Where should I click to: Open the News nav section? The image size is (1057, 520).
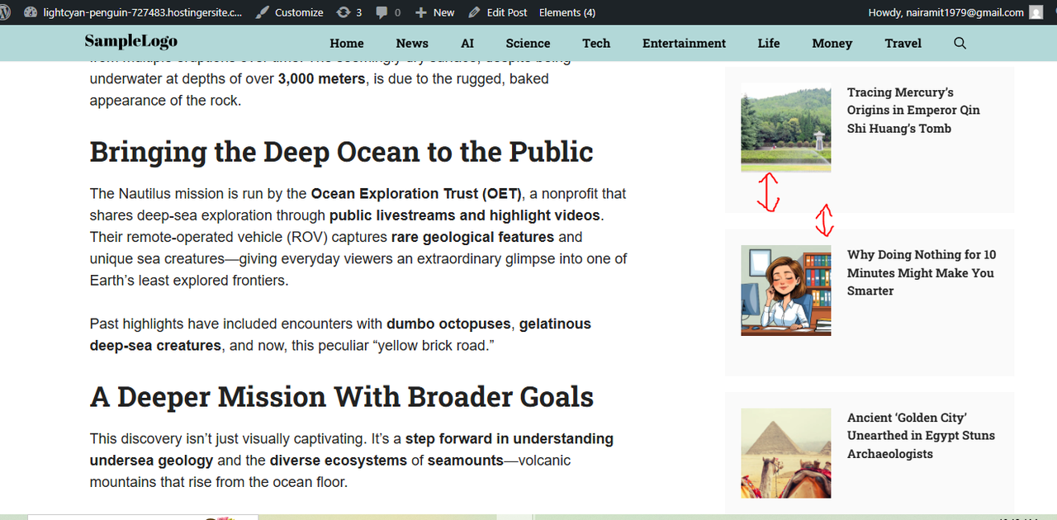coord(412,43)
